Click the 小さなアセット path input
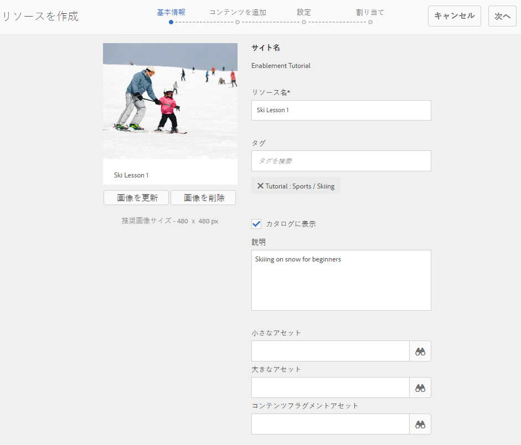The height and width of the screenshot is (445, 521). click(331, 351)
